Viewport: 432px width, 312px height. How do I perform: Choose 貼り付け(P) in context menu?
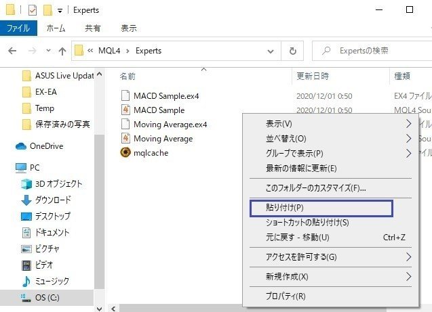[321, 208]
